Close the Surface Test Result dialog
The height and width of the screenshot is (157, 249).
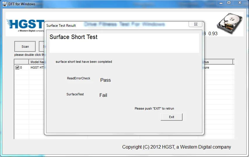196,24
